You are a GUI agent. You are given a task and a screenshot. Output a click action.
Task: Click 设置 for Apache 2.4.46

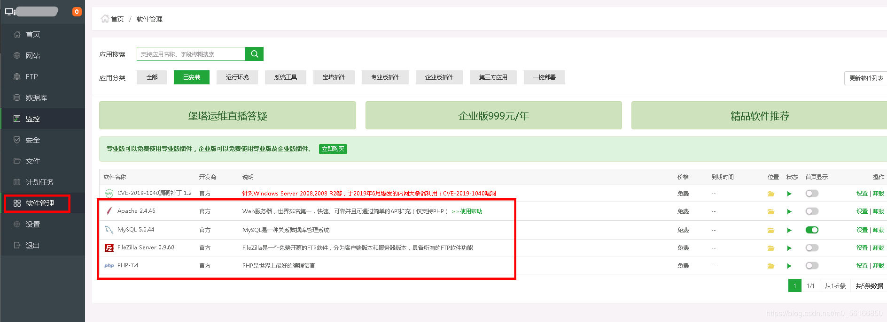coord(862,211)
